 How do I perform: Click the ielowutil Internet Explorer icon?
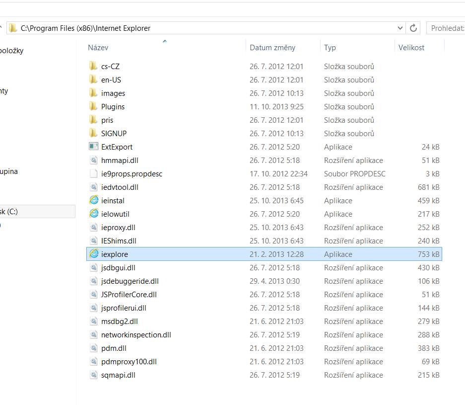[x=94, y=214]
